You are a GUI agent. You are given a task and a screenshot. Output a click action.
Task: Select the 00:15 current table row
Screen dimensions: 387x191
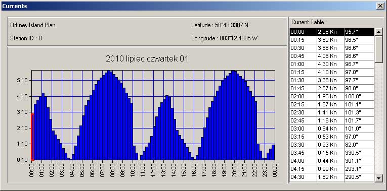(x=332, y=40)
